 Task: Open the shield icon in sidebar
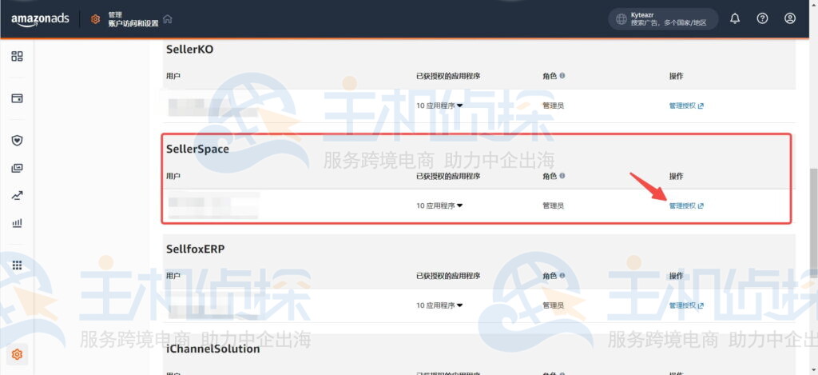coord(17,140)
